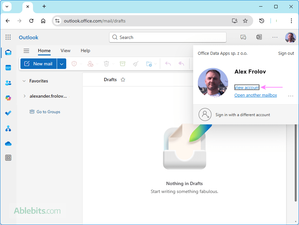Close the current browser tab

tap(28, 7)
